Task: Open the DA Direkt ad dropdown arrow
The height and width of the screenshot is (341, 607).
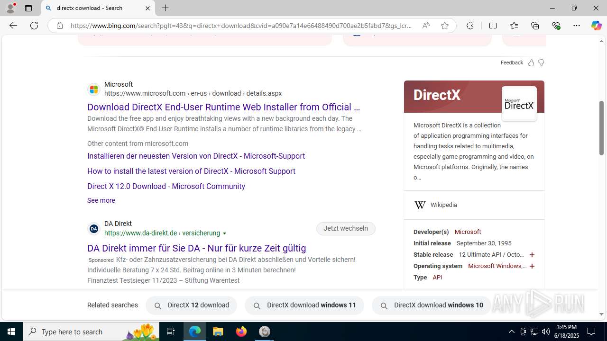Action: click(224, 233)
